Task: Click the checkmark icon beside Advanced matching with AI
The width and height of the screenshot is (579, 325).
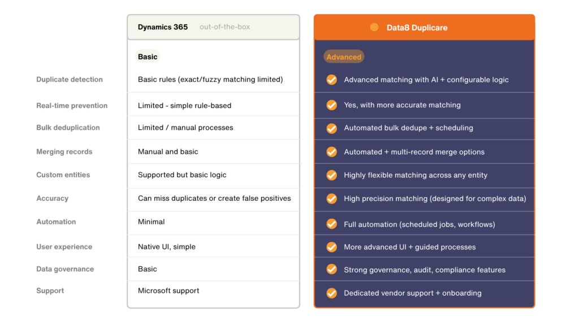Action: pyautogui.click(x=331, y=80)
